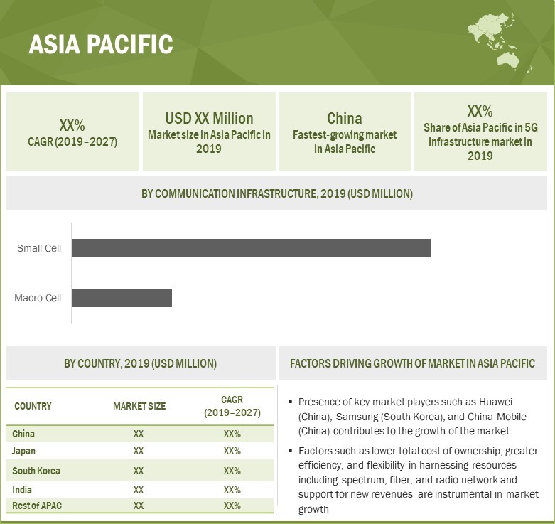Image resolution: width=555 pixels, height=524 pixels.
Task: Open the By Country, 2019 section header
Action: [x=140, y=363]
